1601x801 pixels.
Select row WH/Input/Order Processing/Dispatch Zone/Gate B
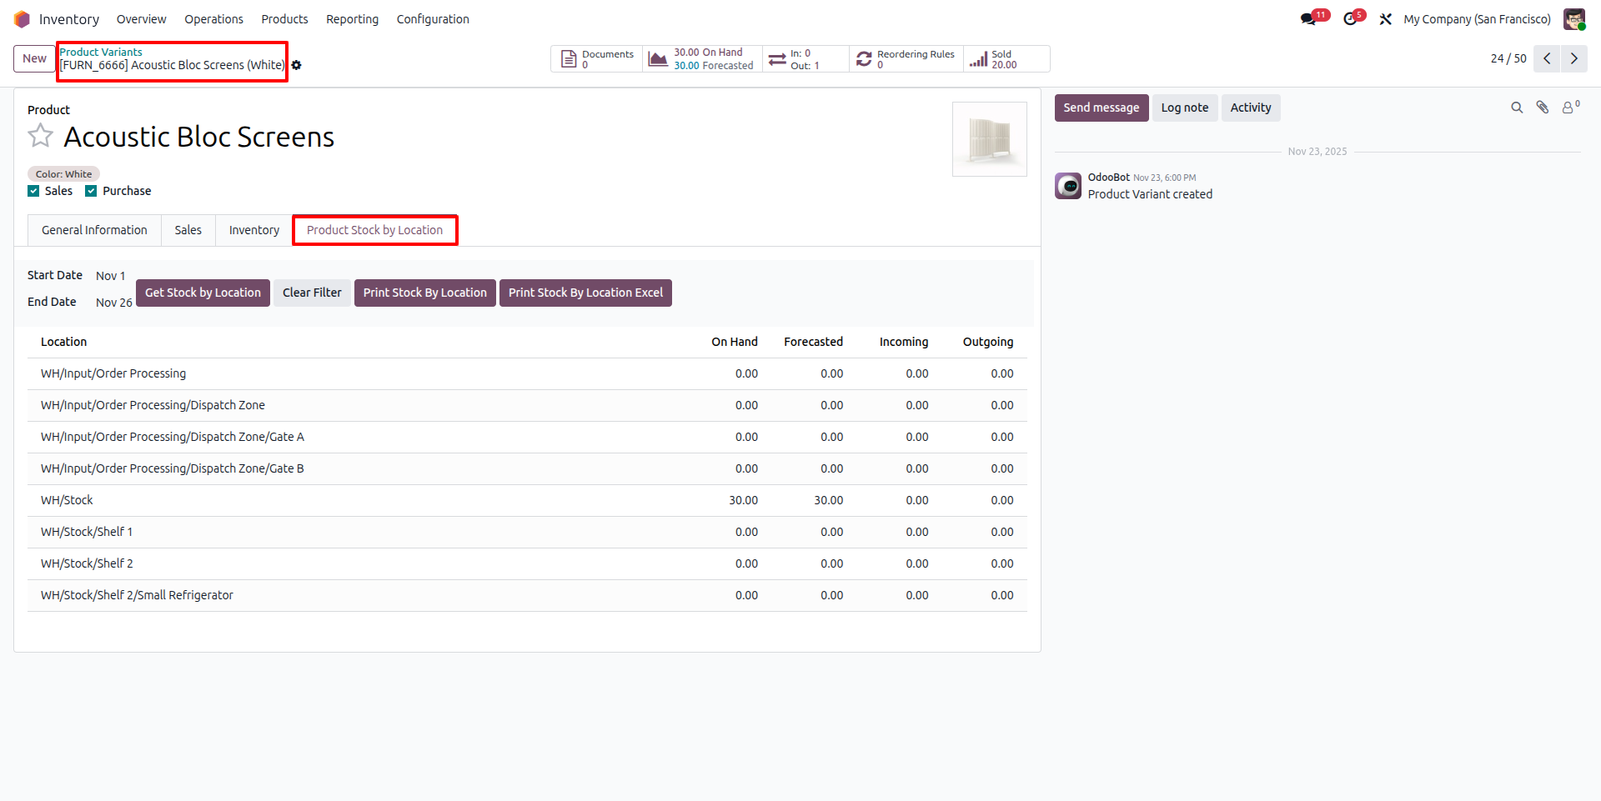pos(527,468)
